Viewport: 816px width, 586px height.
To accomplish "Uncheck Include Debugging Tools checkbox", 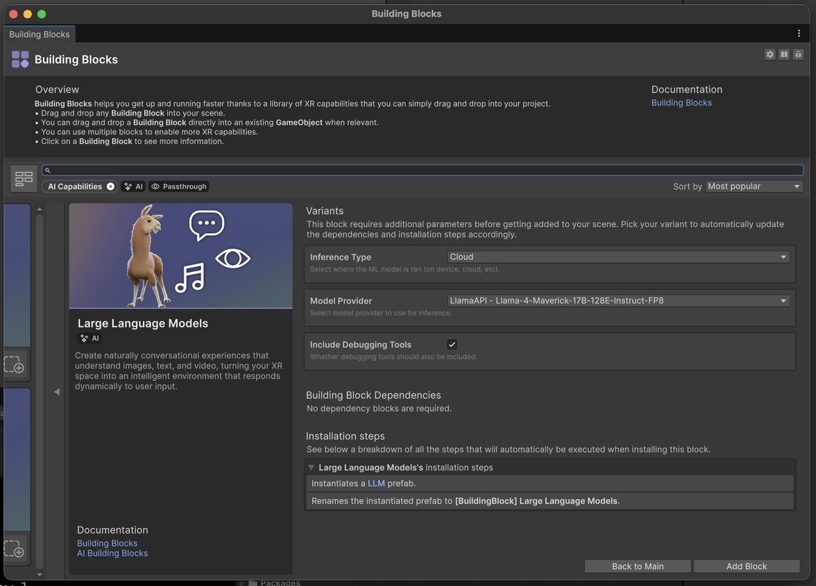I will click(452, 345).
